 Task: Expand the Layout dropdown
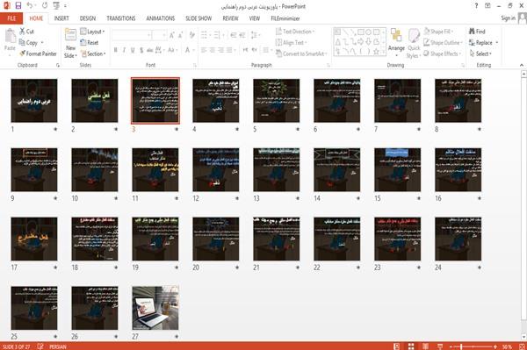tap(93, 32)
